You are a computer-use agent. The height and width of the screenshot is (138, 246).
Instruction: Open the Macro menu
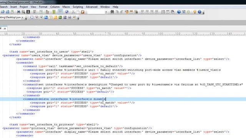66,7
